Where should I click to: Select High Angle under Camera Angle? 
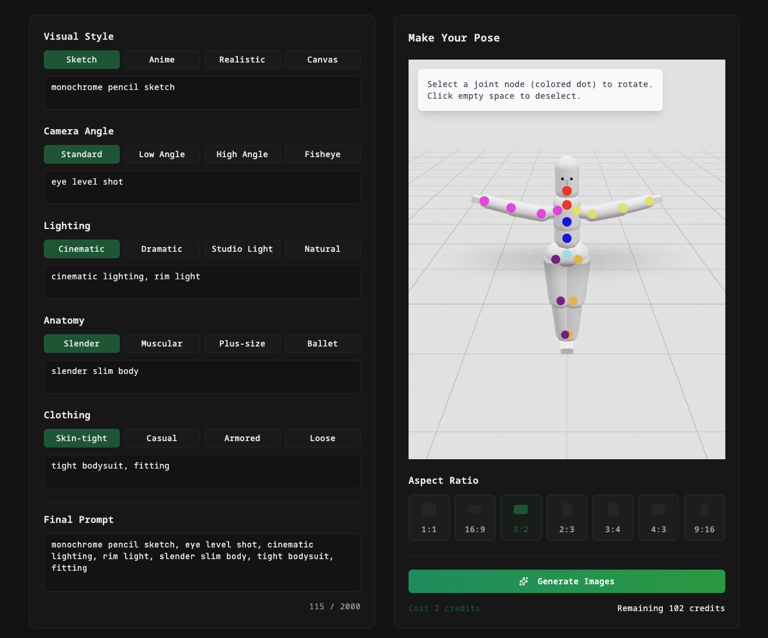pyautogui.click(x=242, y=154)
